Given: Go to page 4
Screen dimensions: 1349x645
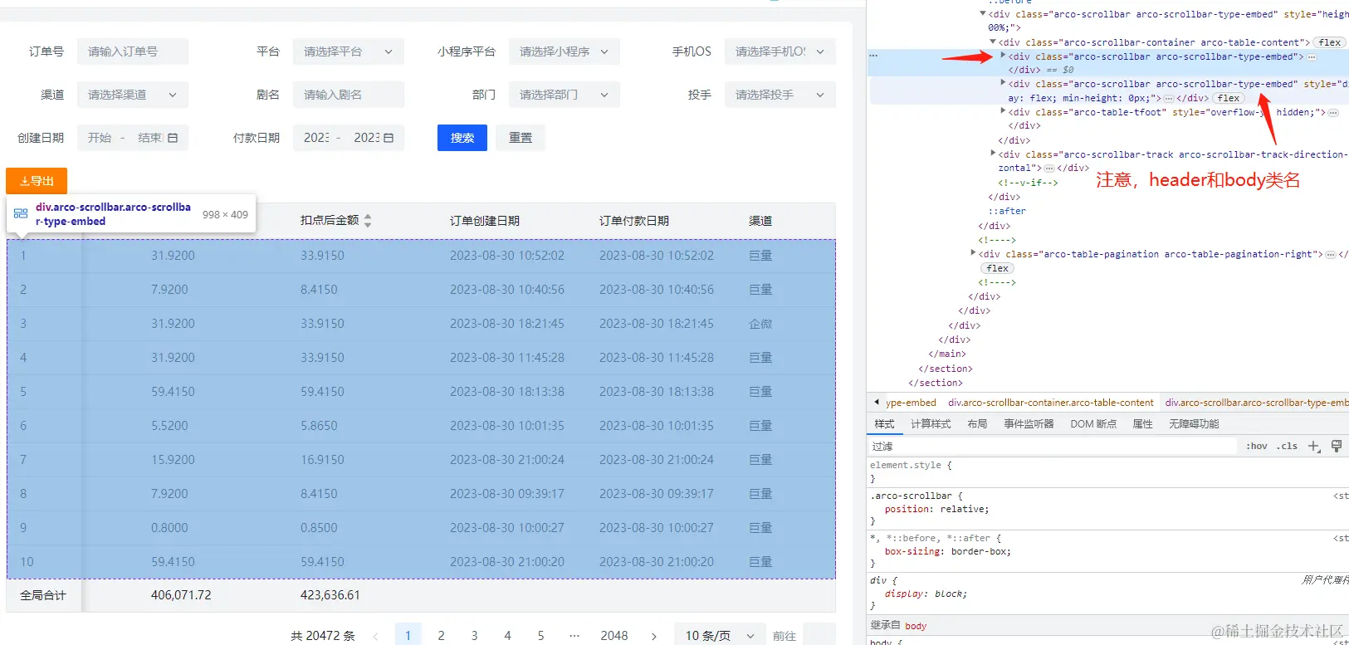Looking at the screenshot, I should 507,636.
